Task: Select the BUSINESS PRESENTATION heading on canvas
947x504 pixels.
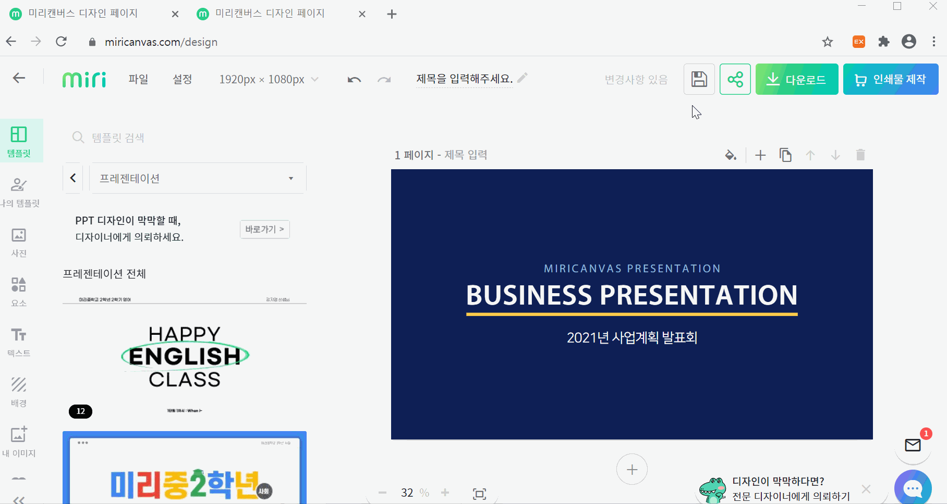Action: tap(632, 295)
